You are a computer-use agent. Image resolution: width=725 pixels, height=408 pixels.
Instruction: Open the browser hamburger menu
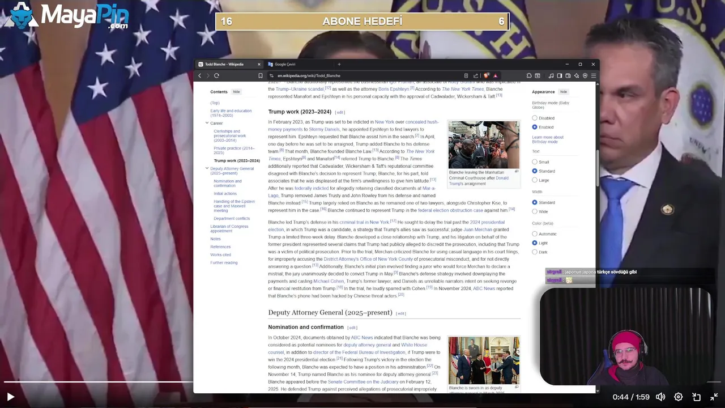pyautogui.click(x=594, y=75)
